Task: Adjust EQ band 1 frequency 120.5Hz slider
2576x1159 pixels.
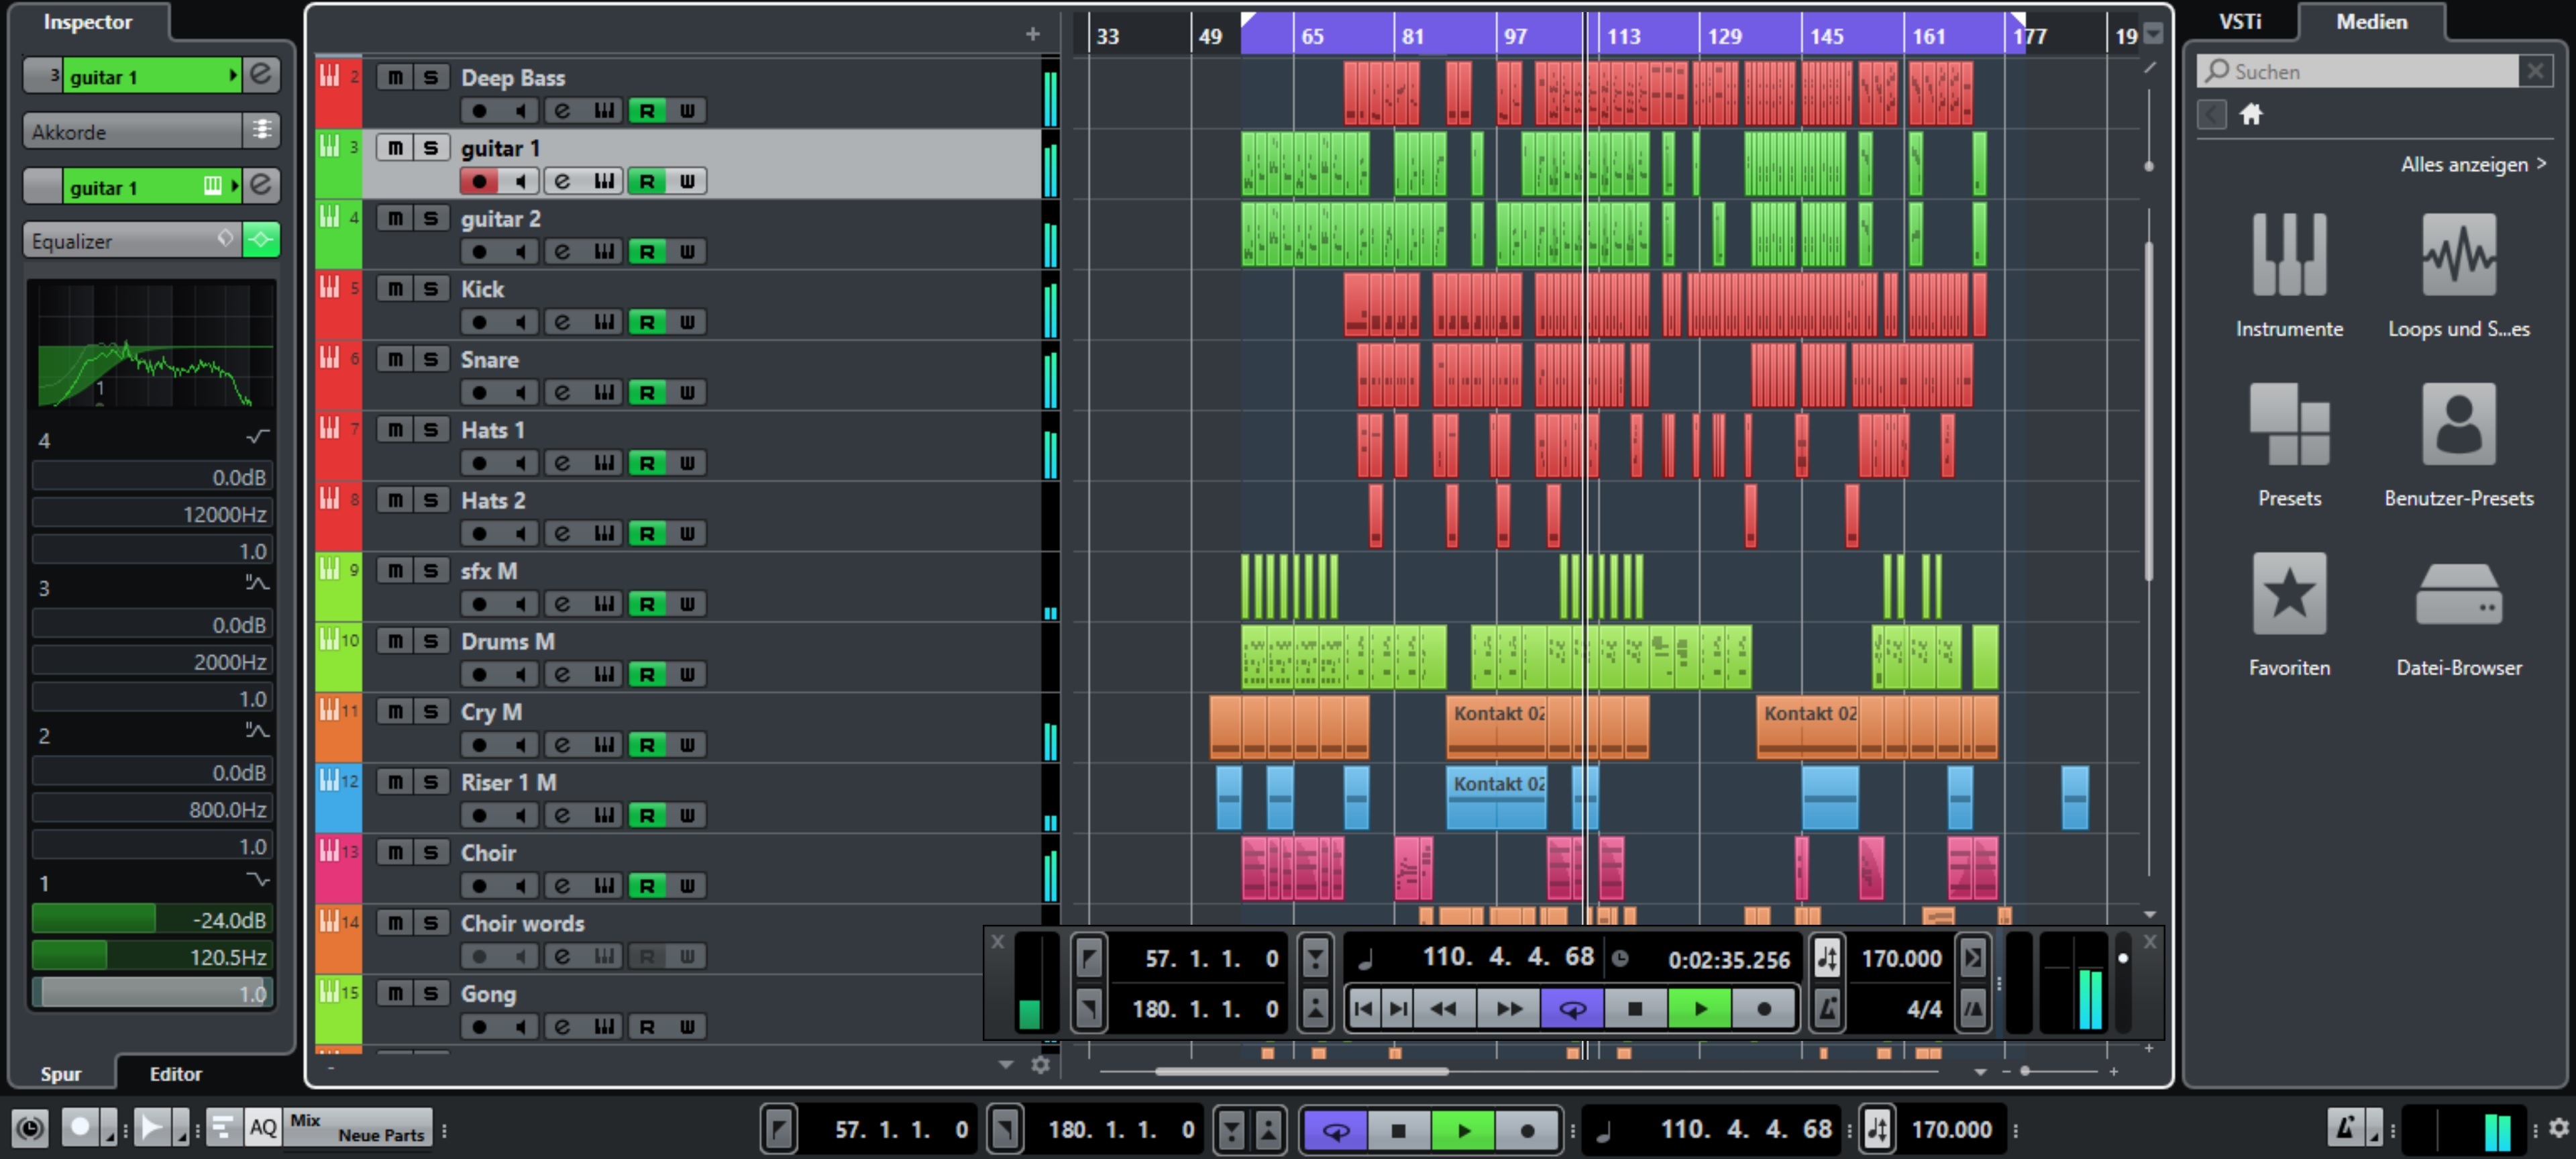Action: click(x=152, y=957)
